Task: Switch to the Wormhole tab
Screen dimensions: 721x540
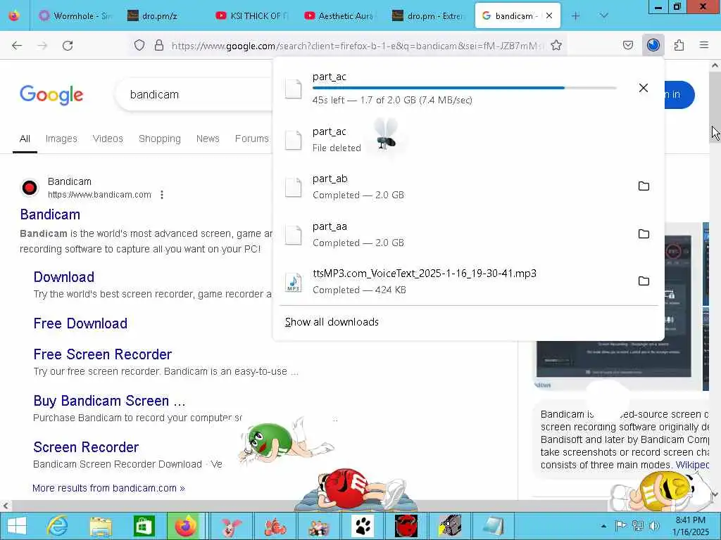Action: (x=75, y=16)
